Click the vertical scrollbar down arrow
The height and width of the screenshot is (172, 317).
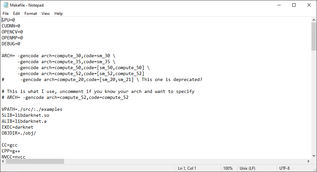(x=314, y=156)
